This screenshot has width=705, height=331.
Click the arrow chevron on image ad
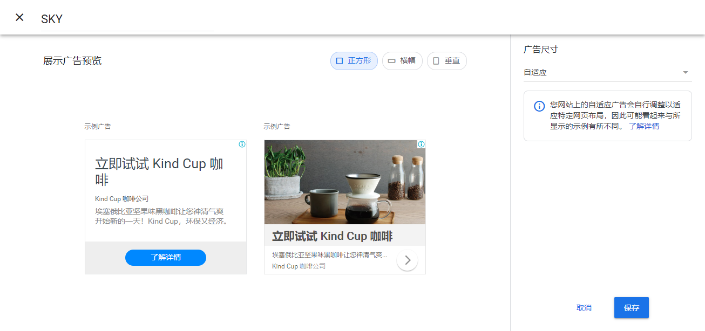click(x=407, y=260)
